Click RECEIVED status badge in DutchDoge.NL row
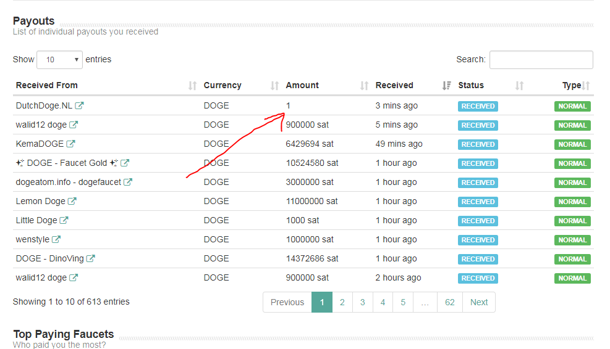The image size is (610, 349). click(478, 106)
